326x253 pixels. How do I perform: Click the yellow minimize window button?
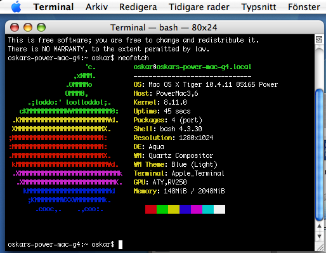[28, 27]
